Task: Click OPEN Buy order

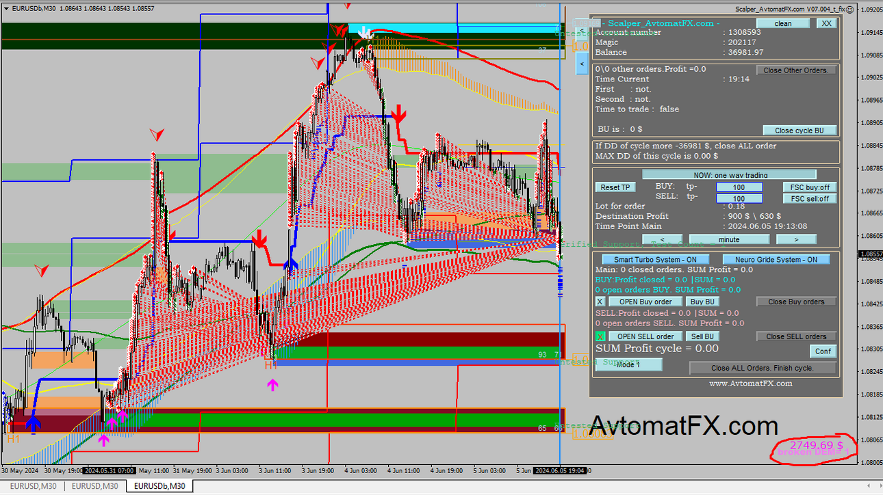Action: pos(645,302)
